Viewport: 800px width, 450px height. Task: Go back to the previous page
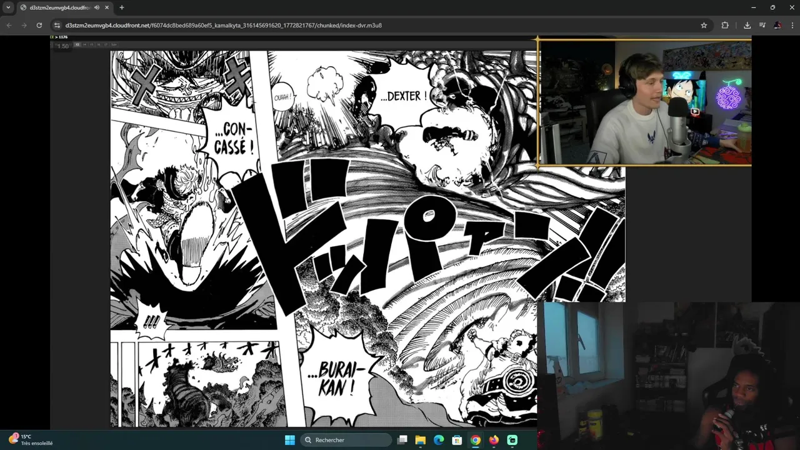coord(9,25)
